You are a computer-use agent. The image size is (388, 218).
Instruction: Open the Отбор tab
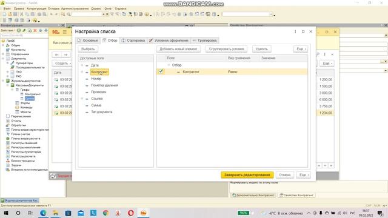coord(110,41)
